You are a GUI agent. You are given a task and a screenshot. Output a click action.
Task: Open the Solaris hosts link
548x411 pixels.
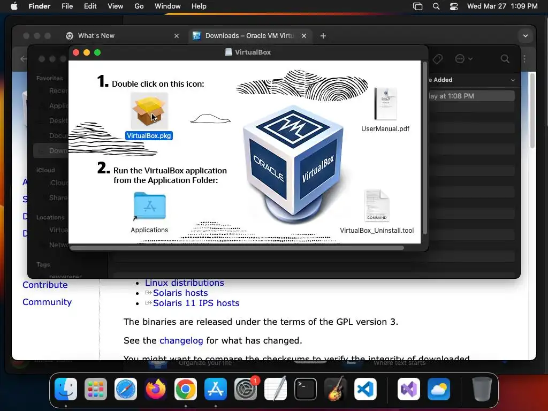point(180,293)
